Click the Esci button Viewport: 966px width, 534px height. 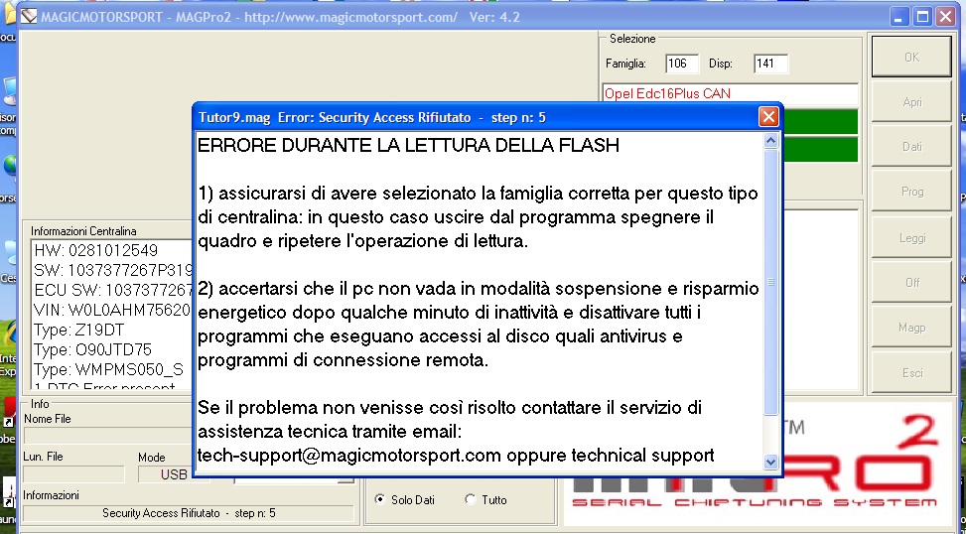click(911, 372)
